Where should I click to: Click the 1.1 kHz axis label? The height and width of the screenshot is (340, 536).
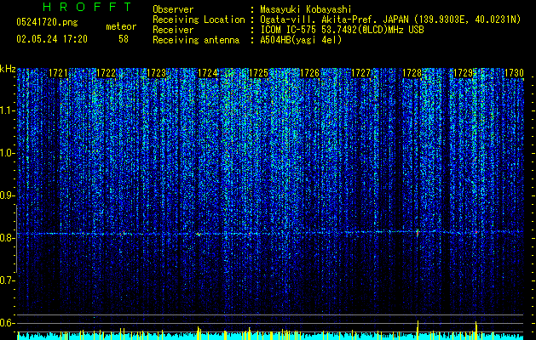pos(7,111)
